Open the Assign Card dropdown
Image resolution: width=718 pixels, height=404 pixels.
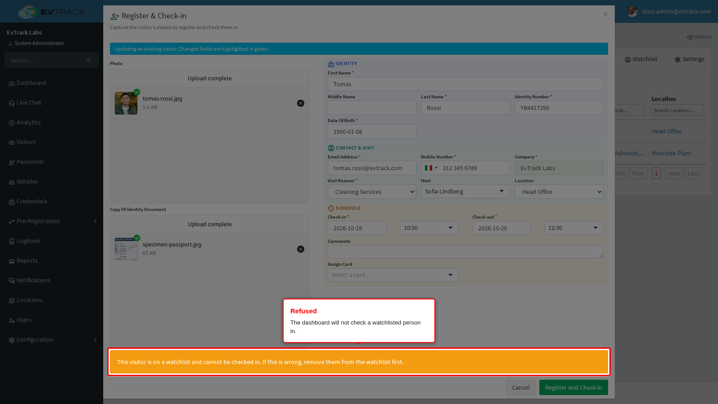(393, 275)
